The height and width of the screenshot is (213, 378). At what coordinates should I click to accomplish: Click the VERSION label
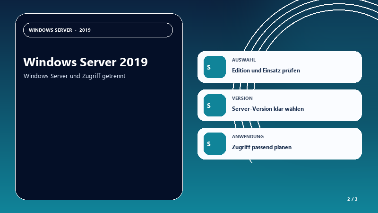coord(242,98)
